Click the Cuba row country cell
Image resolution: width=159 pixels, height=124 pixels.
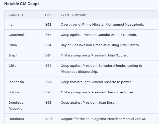[13, 45]
